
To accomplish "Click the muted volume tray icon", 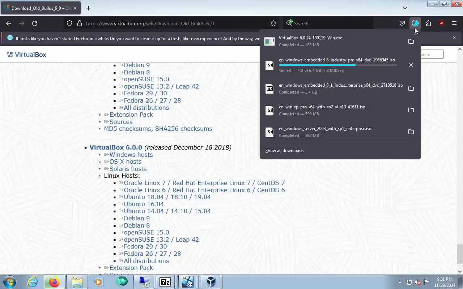I will pos(418,282).
